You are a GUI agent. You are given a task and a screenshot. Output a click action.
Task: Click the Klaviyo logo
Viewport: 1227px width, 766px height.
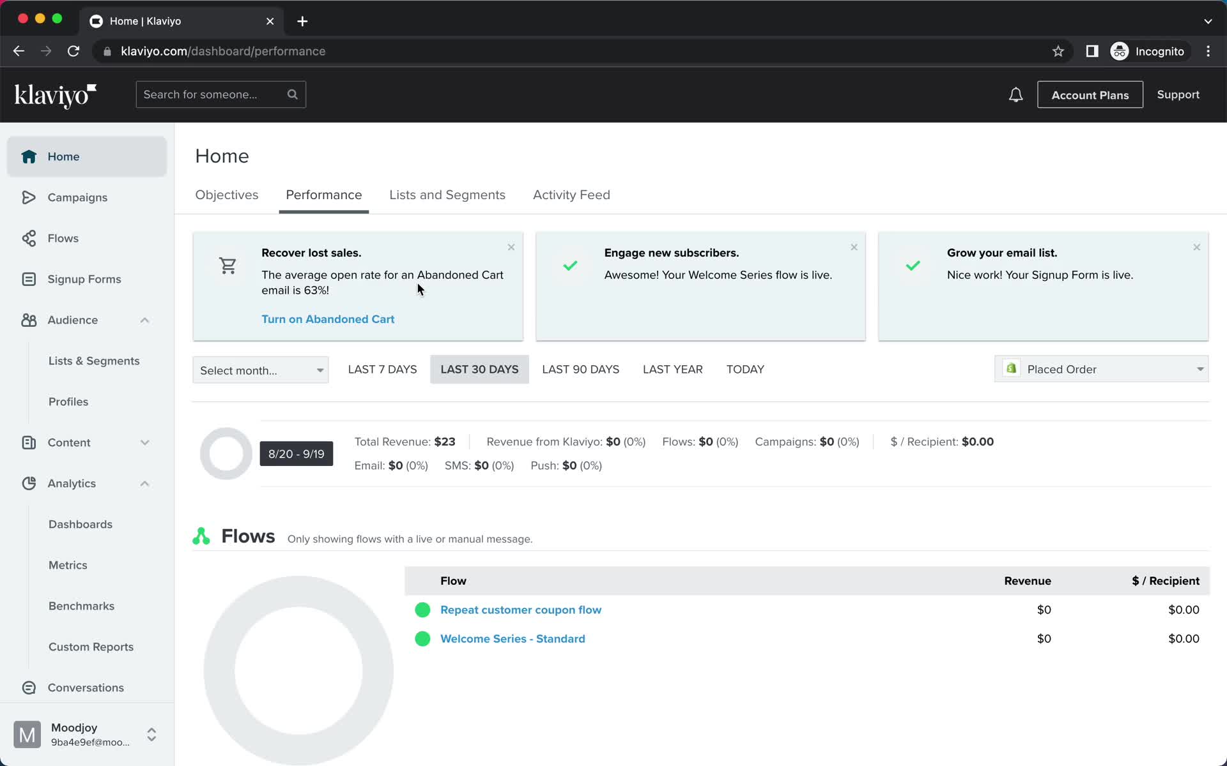click(x=56, y=95)
